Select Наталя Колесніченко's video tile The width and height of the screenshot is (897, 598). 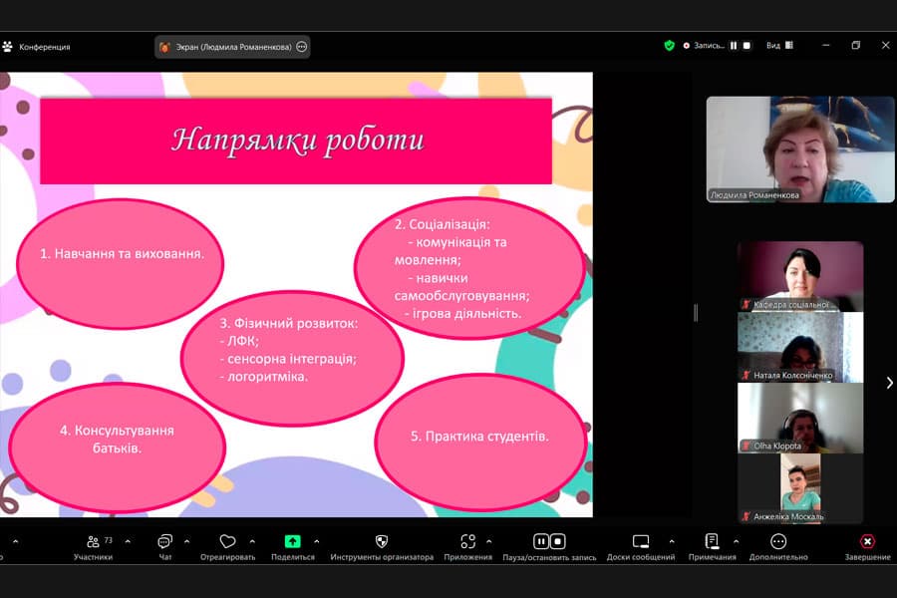pos(800,348)
